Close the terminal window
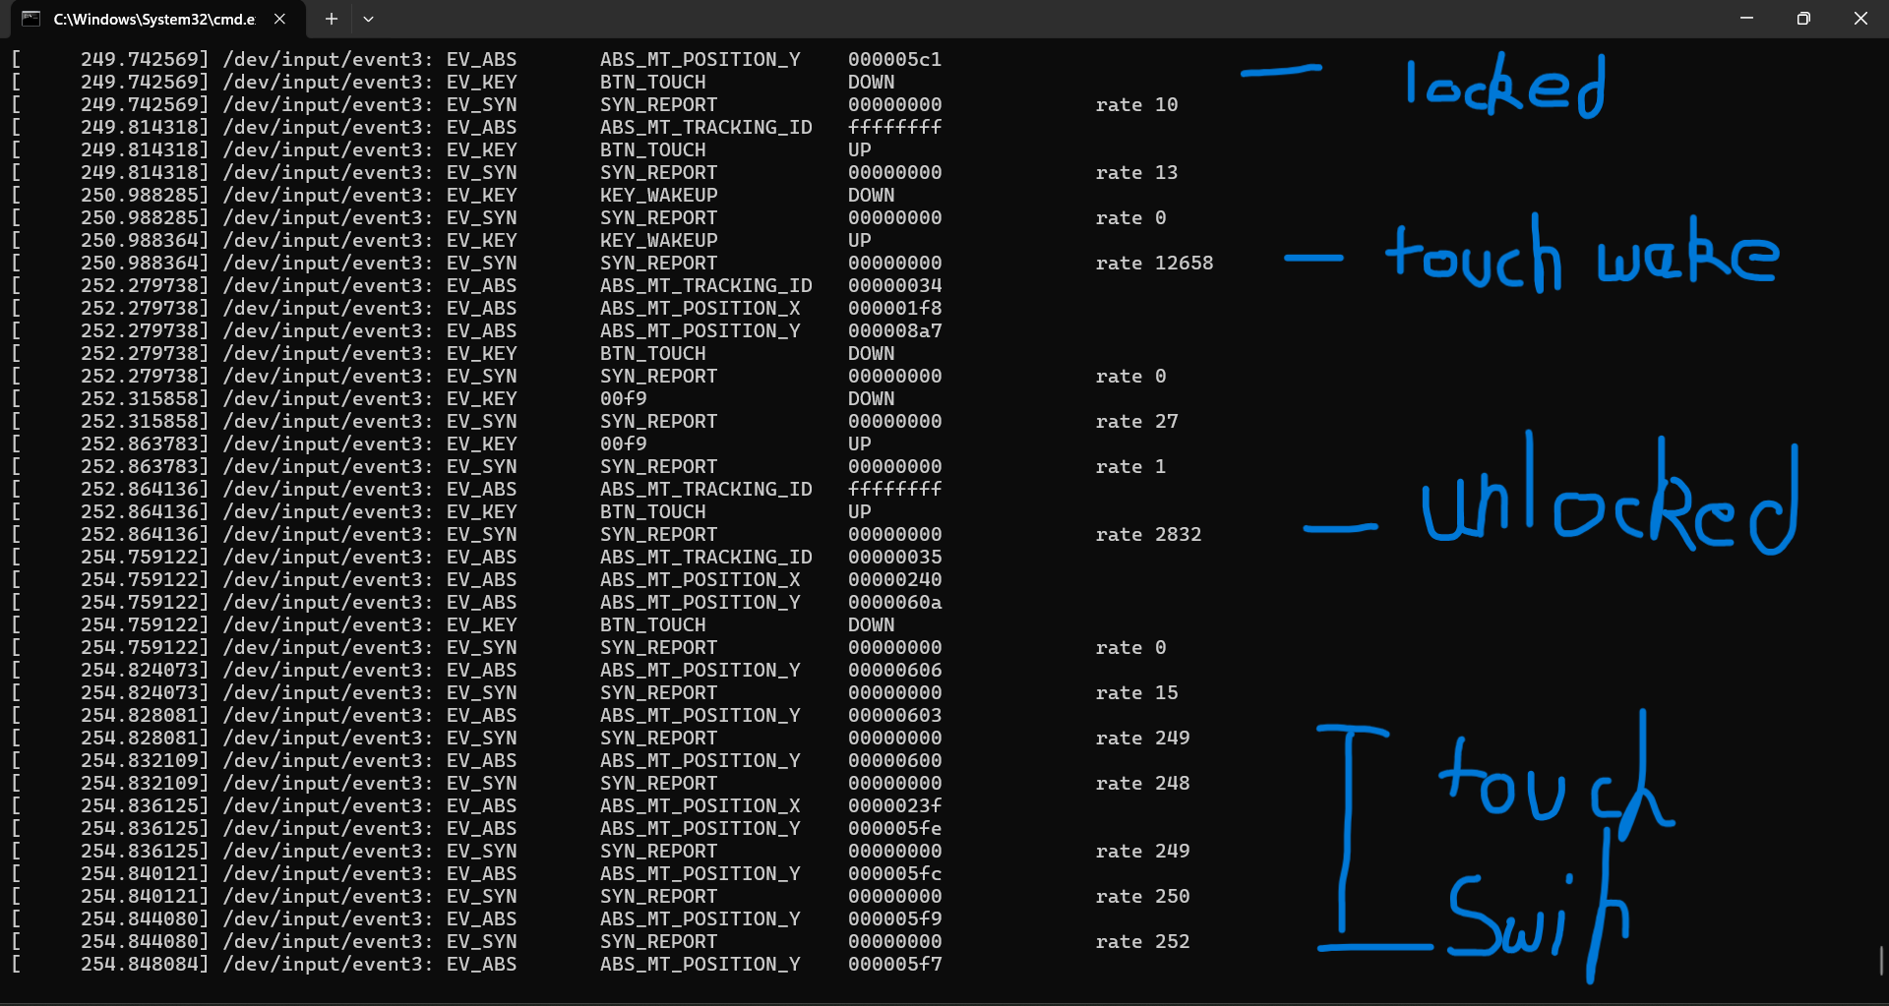The width and height of the screenshot is (1889, 1006). click(x=1859, y=19)
